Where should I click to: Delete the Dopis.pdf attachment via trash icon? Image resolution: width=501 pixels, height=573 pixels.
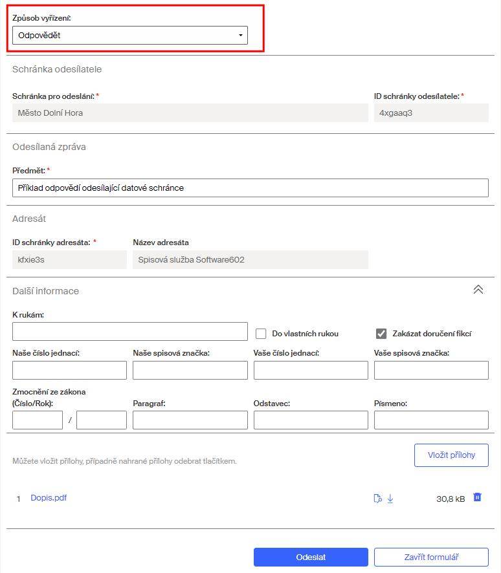point(477,497)
